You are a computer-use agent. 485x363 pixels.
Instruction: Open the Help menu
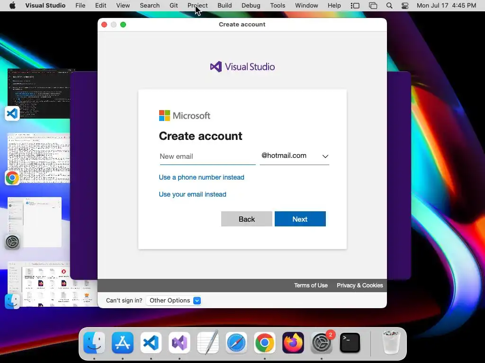tap(334, 6)
